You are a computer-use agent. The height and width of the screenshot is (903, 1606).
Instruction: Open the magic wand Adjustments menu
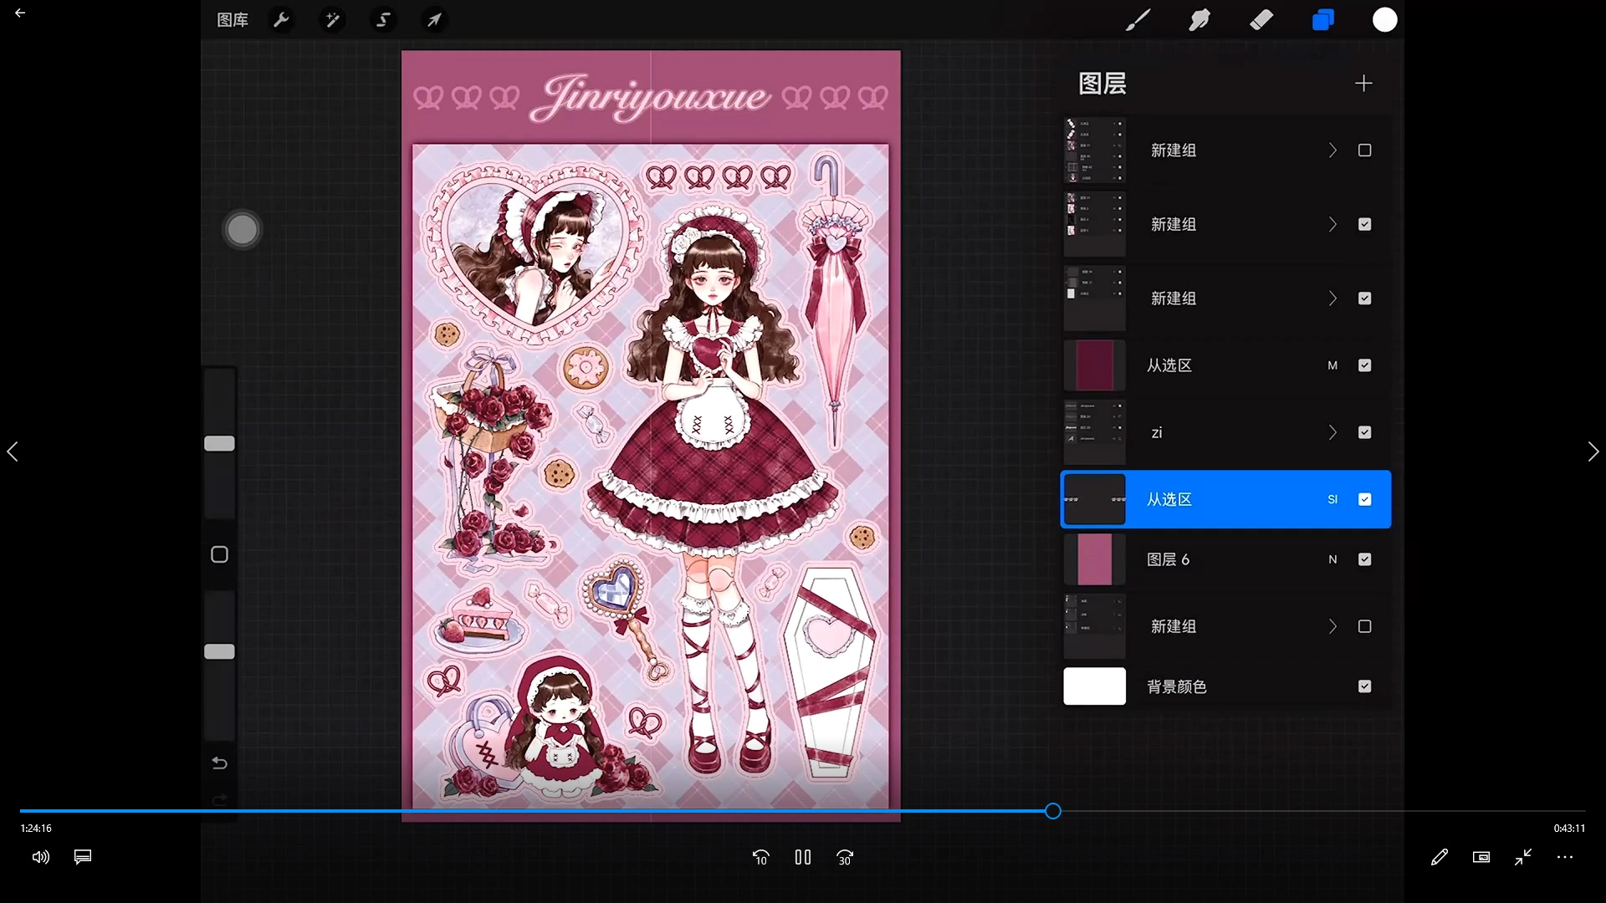coord(332,20)
